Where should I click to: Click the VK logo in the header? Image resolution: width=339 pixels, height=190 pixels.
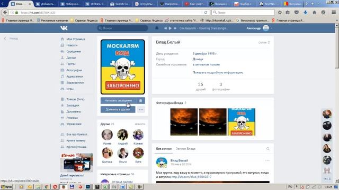click(64, 28)
